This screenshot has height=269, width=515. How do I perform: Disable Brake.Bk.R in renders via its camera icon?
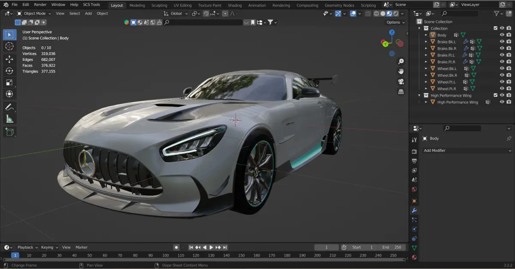(509, 48)
